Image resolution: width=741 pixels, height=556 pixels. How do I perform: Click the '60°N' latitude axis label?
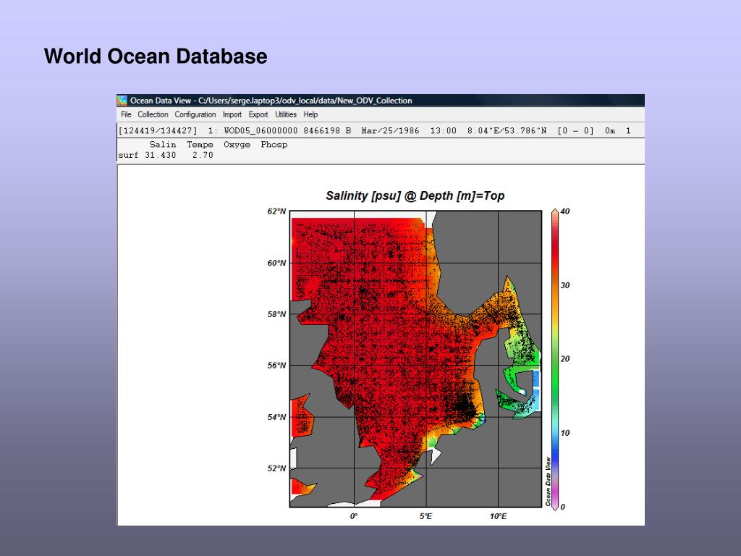click(277, 263)
